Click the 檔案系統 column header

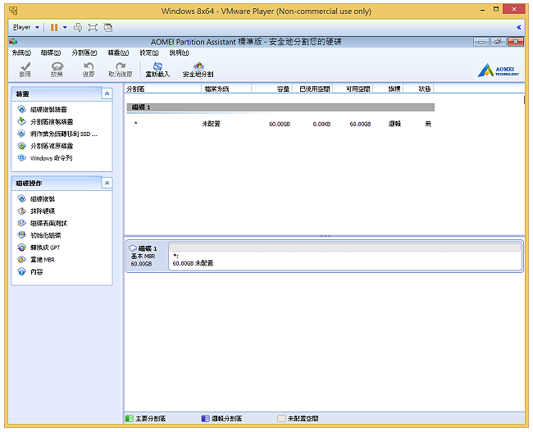pyautogui.click(x=226, y=89)
